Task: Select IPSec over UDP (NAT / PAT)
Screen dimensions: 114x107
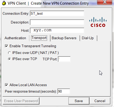Action: click(x=10, y=53)
